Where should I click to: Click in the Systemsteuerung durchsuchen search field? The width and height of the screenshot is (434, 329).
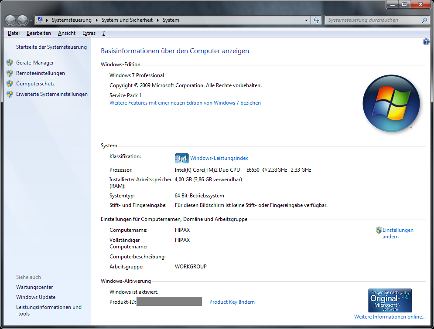tap(374, 20)
